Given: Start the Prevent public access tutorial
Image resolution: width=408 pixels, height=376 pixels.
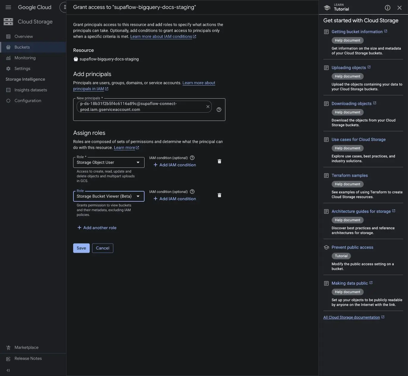Looking at the screenshot, I should [x=352, y=247].
